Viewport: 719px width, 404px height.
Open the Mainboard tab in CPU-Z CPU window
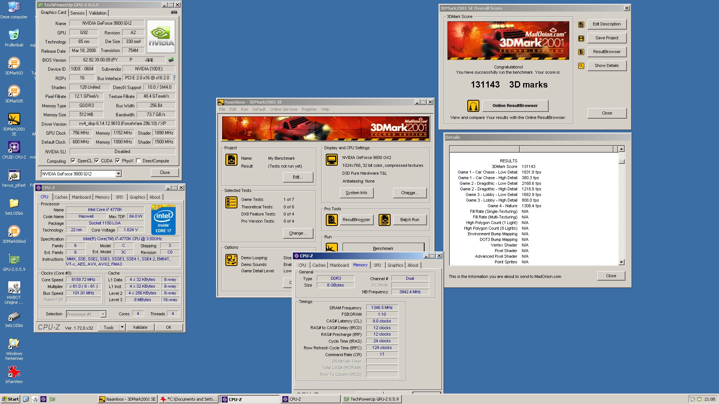tap(81, 197)
